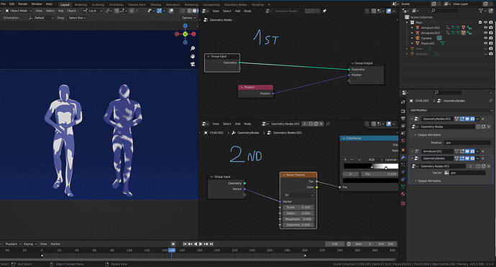Click the ColorRamp add stop plus button
This screenshot has width=496, height=267.
click(345, 159)
